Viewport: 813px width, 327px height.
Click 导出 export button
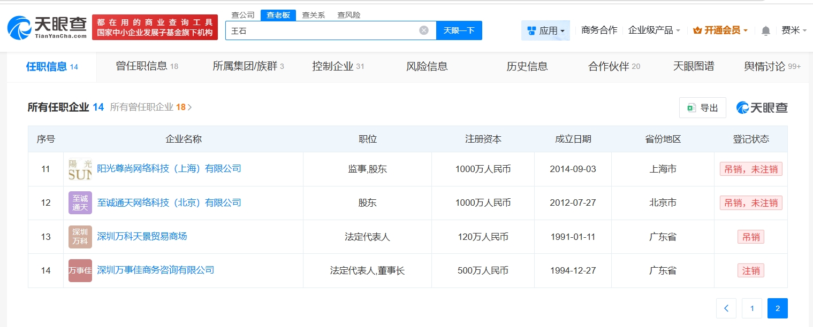point(703,107)
